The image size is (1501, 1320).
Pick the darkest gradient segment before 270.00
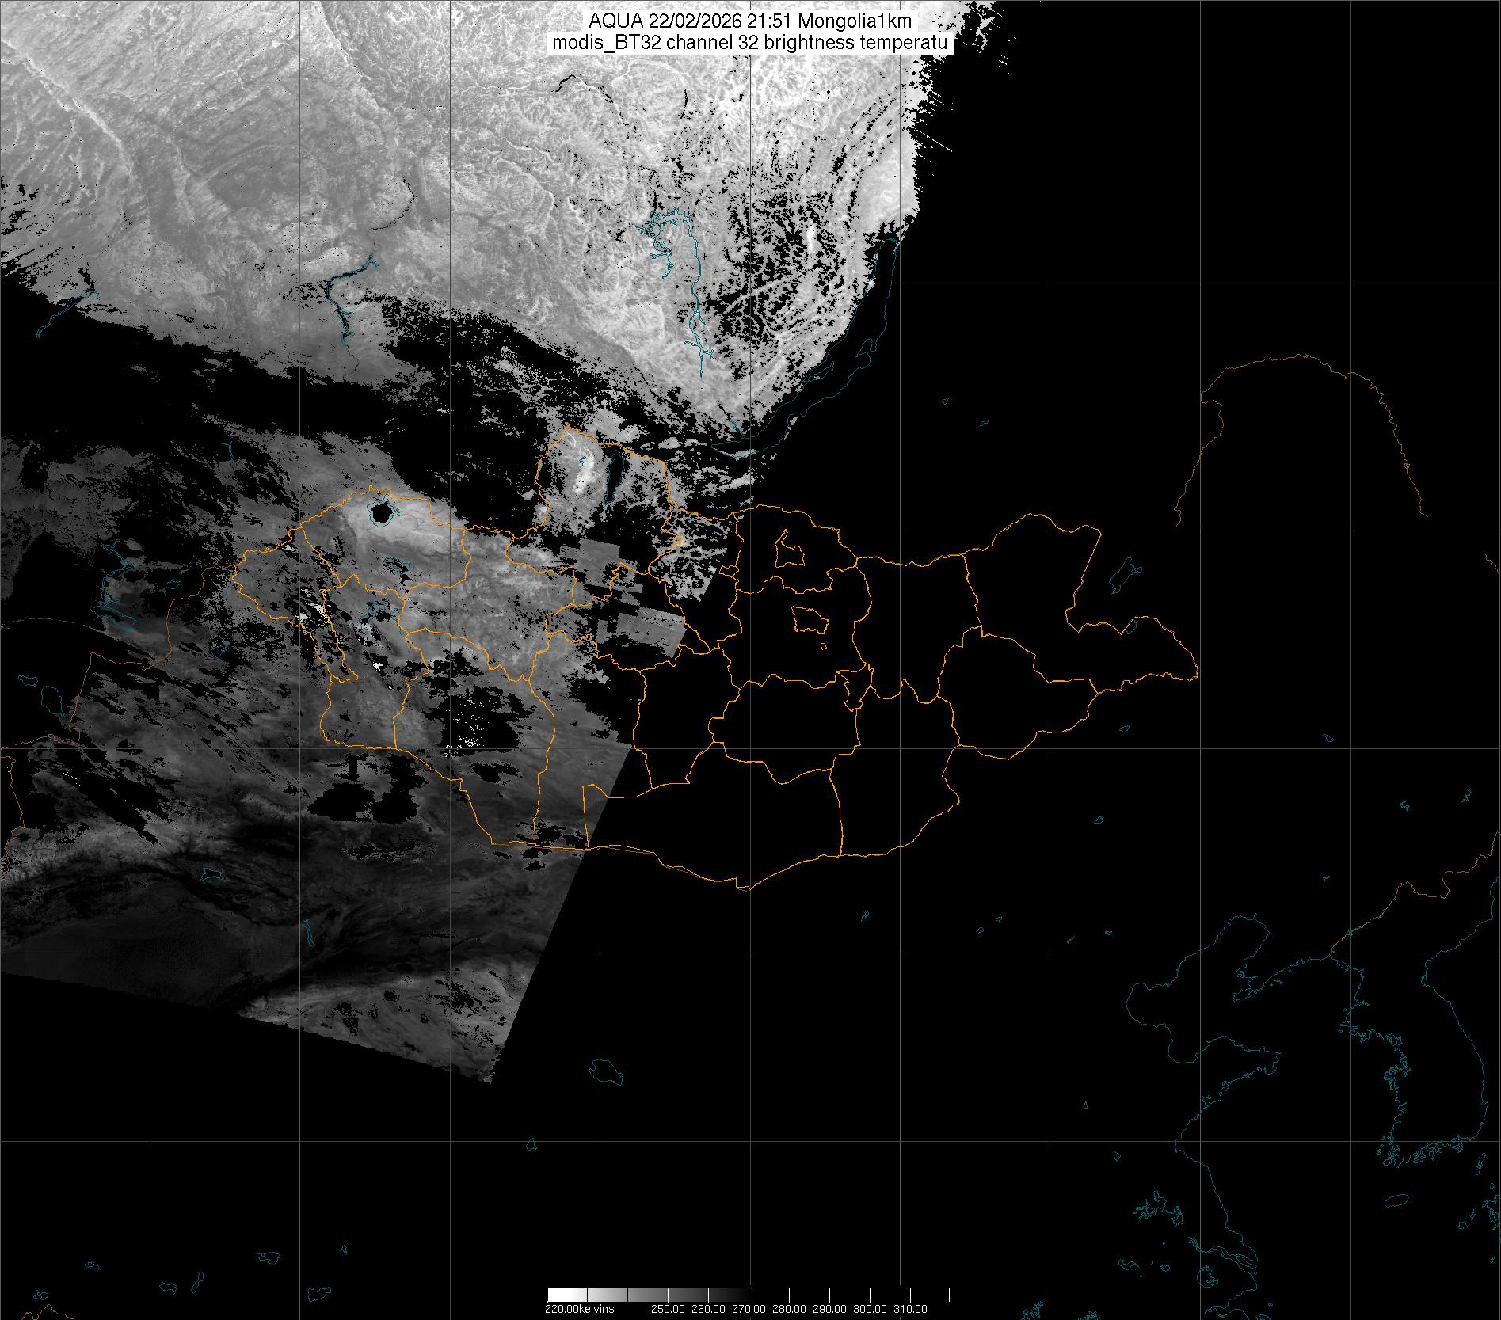[730, 1295]
